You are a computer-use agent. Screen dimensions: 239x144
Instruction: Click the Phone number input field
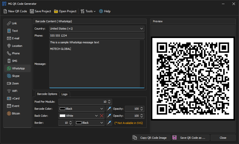(97, 36)
